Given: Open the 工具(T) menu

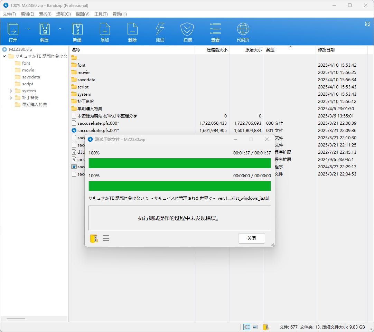Looking at the screenshot, I should 101,14.
